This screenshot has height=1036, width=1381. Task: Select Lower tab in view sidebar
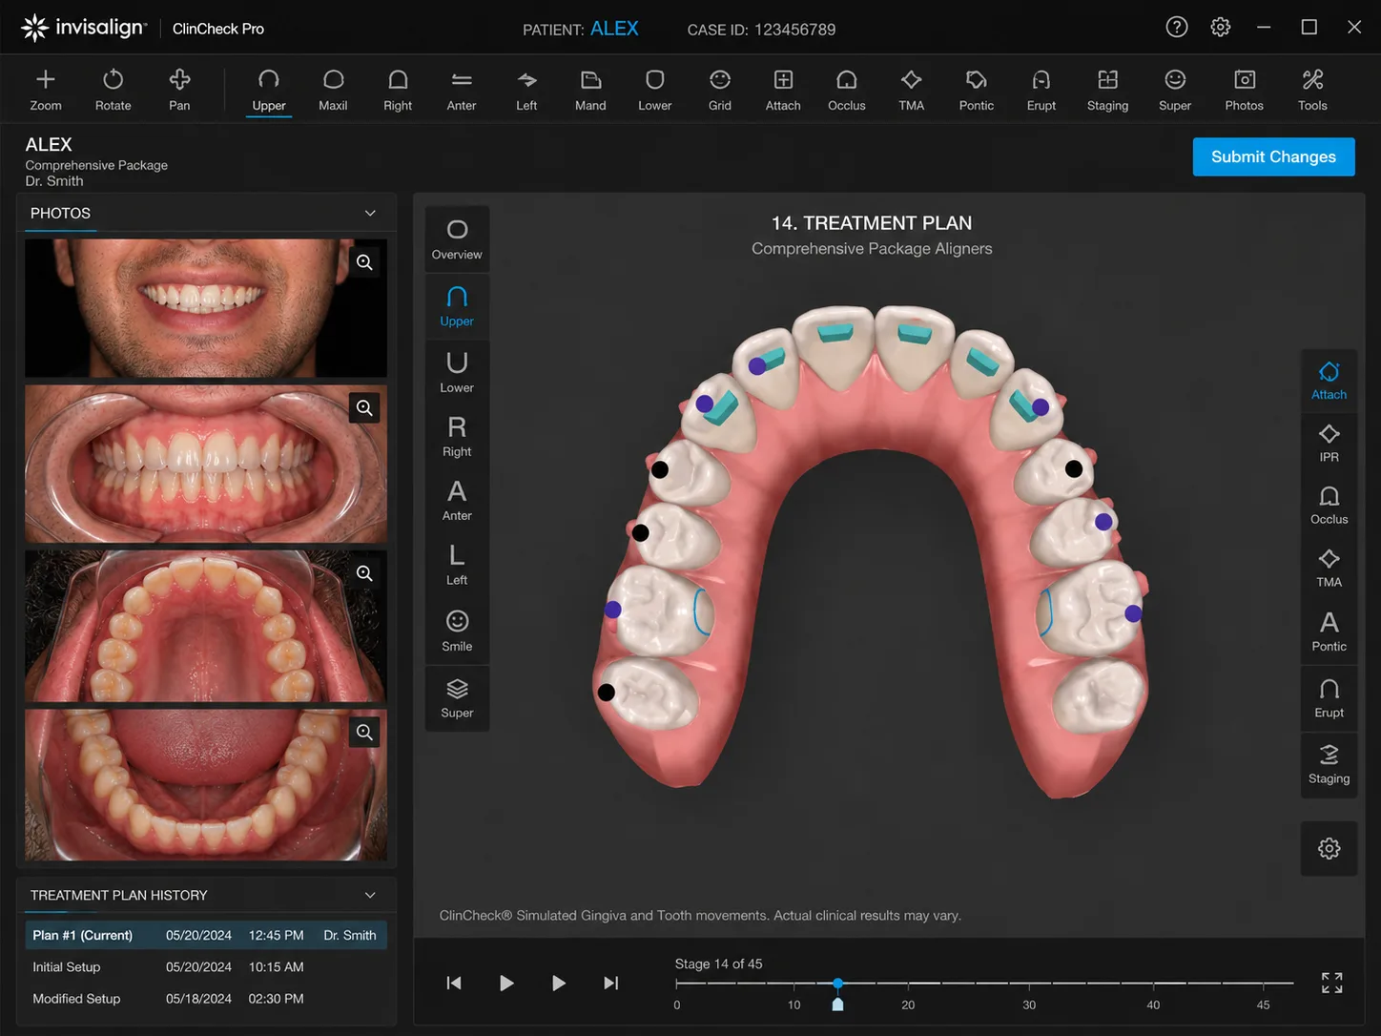click(x=457, y=372)
